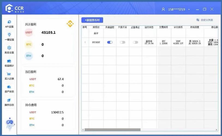Screen dimensions: 222x136
Task: Click the robot assistant icon
Action: pyautogui.click(x=10, y=125)
